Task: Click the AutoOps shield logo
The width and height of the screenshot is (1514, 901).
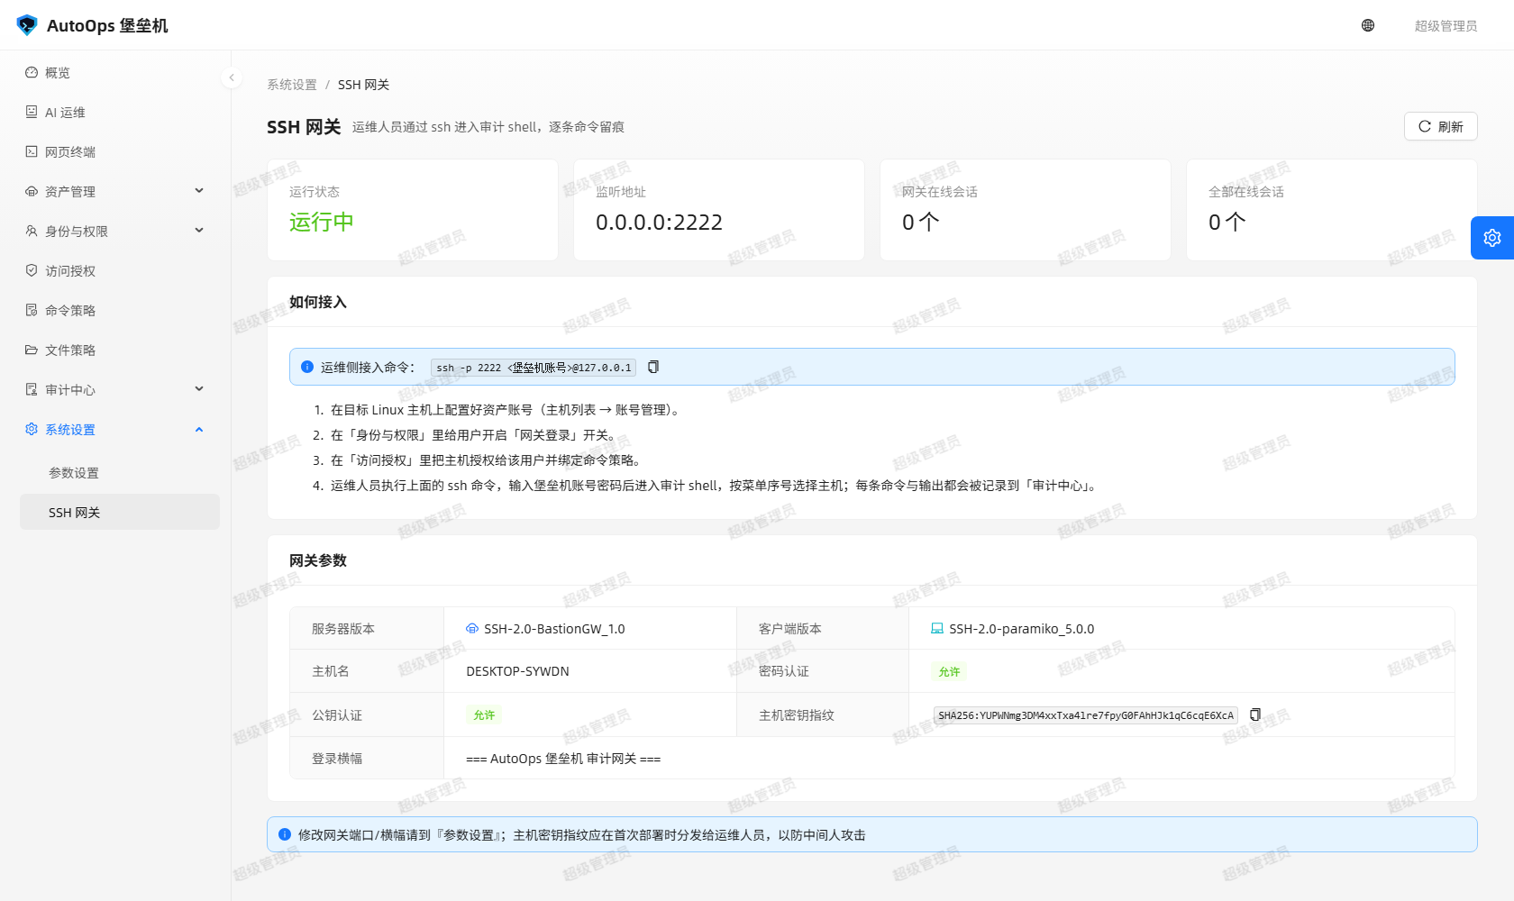Action: click(x=27, y=25)
